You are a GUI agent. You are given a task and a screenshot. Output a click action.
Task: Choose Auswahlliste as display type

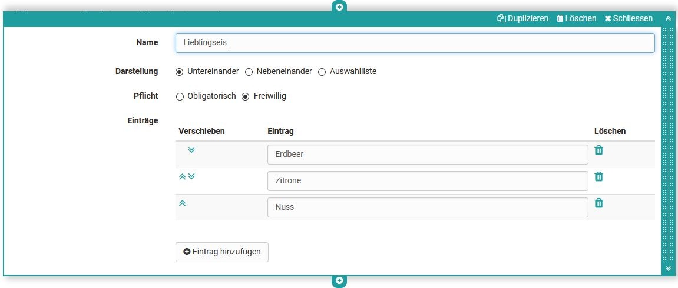coord(322,72)
